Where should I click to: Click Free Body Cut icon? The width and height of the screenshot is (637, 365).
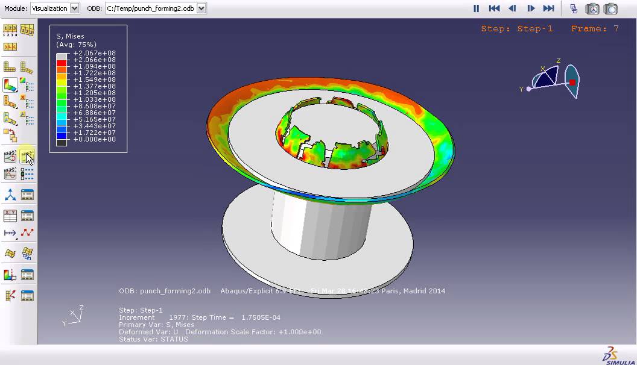[x=10, y=296]
